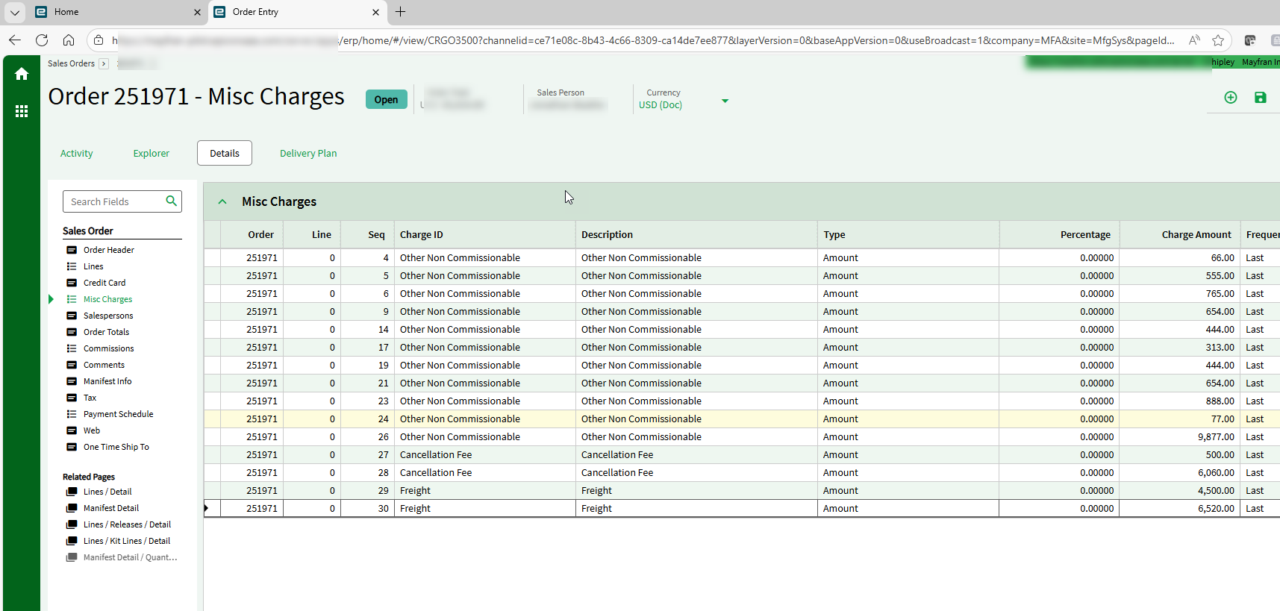This screenshot has width=1280, height=611.
Task: Open Lines / Releases / Detail related page
Action: click(x=127, y=524)
